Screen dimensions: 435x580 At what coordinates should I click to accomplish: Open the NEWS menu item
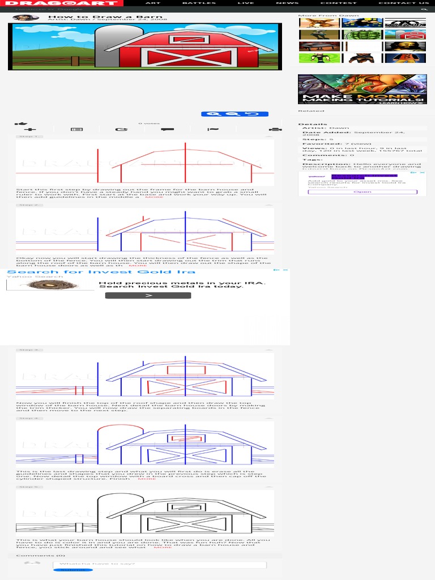[287, 3]
